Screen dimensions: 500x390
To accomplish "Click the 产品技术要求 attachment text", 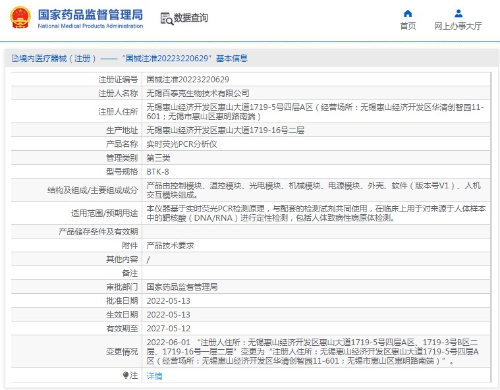I will click(170, 245).
